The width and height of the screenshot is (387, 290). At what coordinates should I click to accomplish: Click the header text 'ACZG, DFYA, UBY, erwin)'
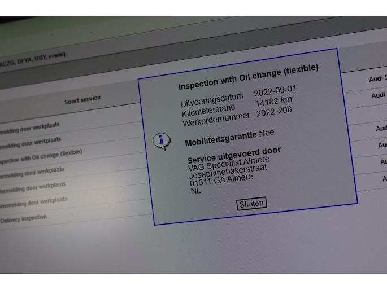point(33,59)
